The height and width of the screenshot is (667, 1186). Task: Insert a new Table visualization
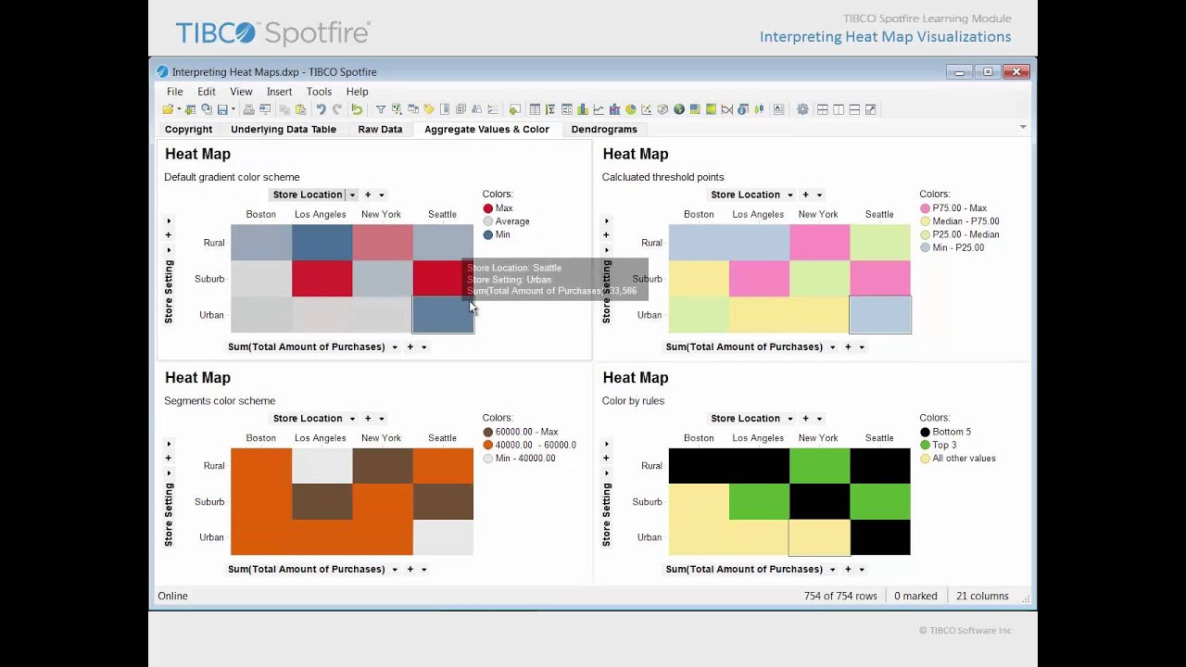[x=535, y=109]
